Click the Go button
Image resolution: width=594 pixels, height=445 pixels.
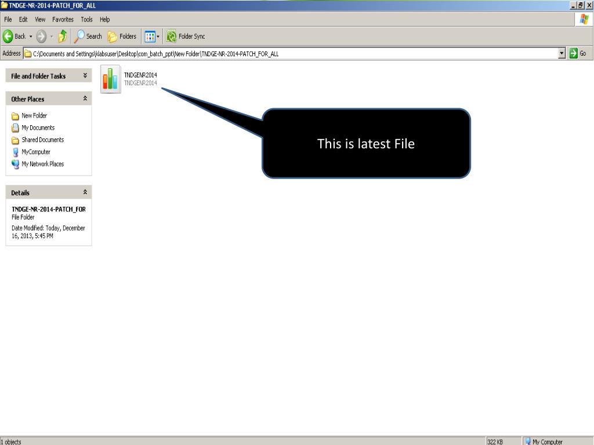click(x=578, y=54)
